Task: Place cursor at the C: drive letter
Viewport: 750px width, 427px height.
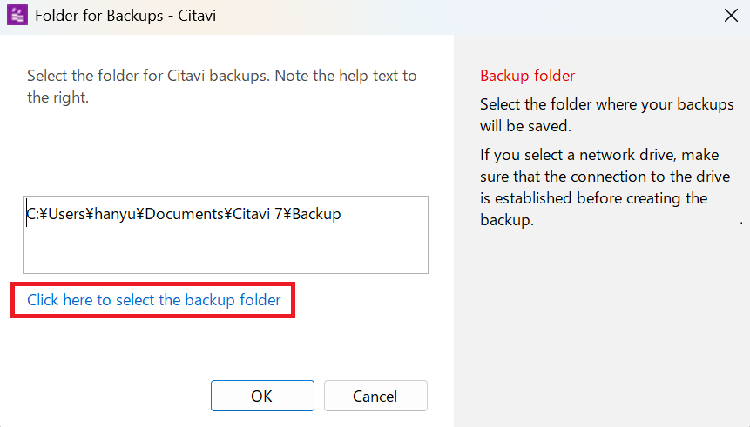Action: click(32, 214)
